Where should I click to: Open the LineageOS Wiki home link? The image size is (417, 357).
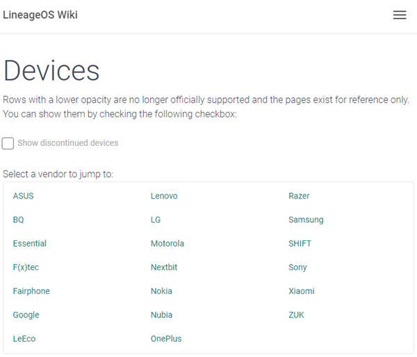tap(40, 15)
